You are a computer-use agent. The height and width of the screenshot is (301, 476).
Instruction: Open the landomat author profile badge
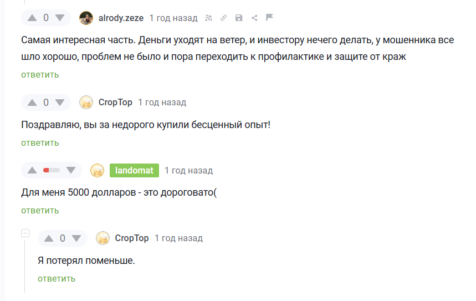(134, 171)
